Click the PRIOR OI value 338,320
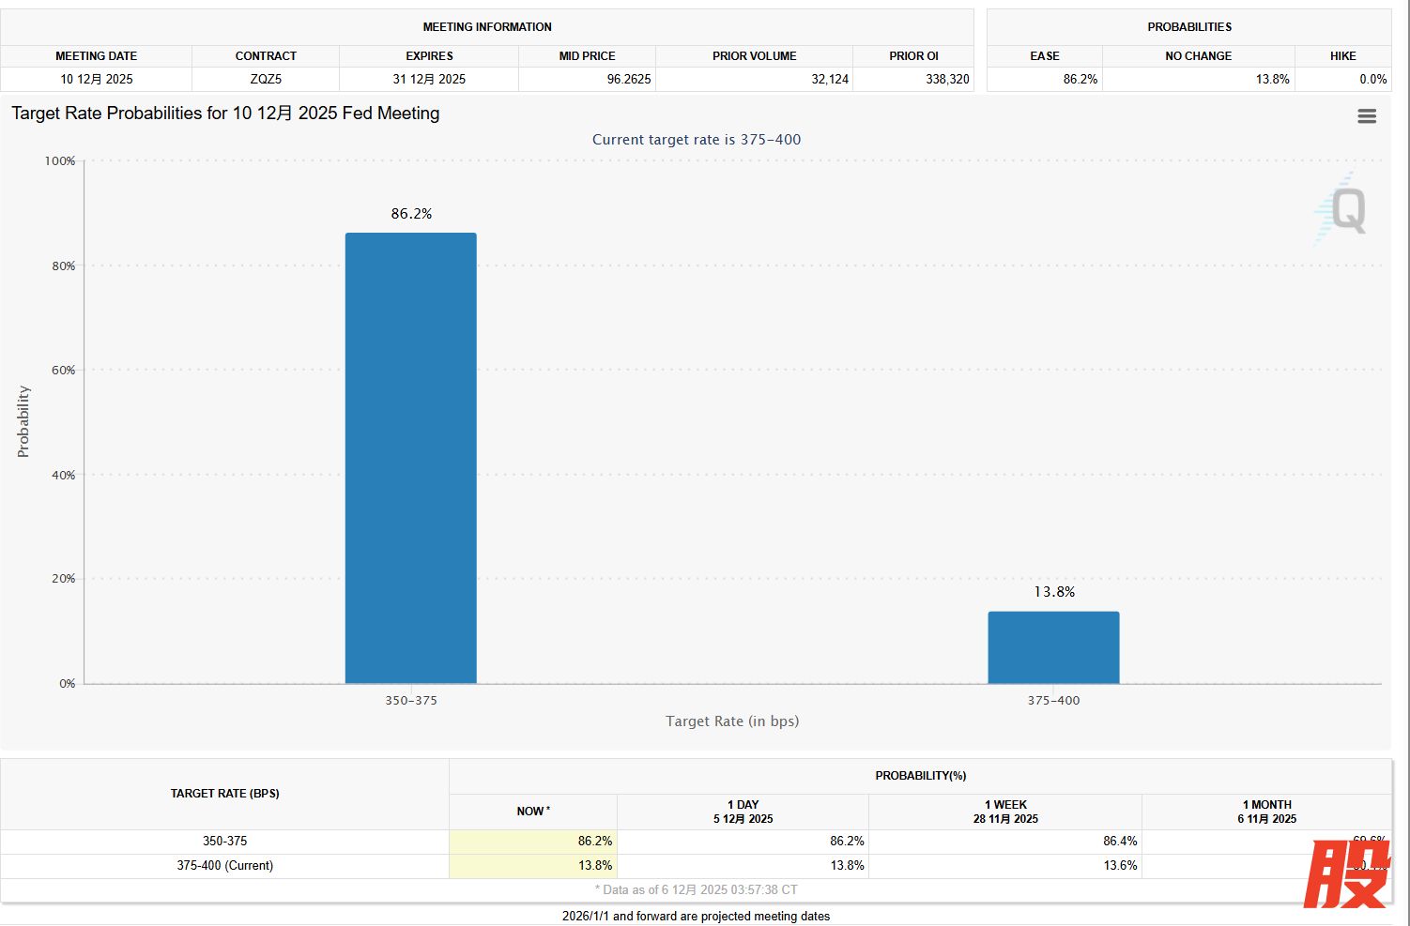 (x=946, y=80)
